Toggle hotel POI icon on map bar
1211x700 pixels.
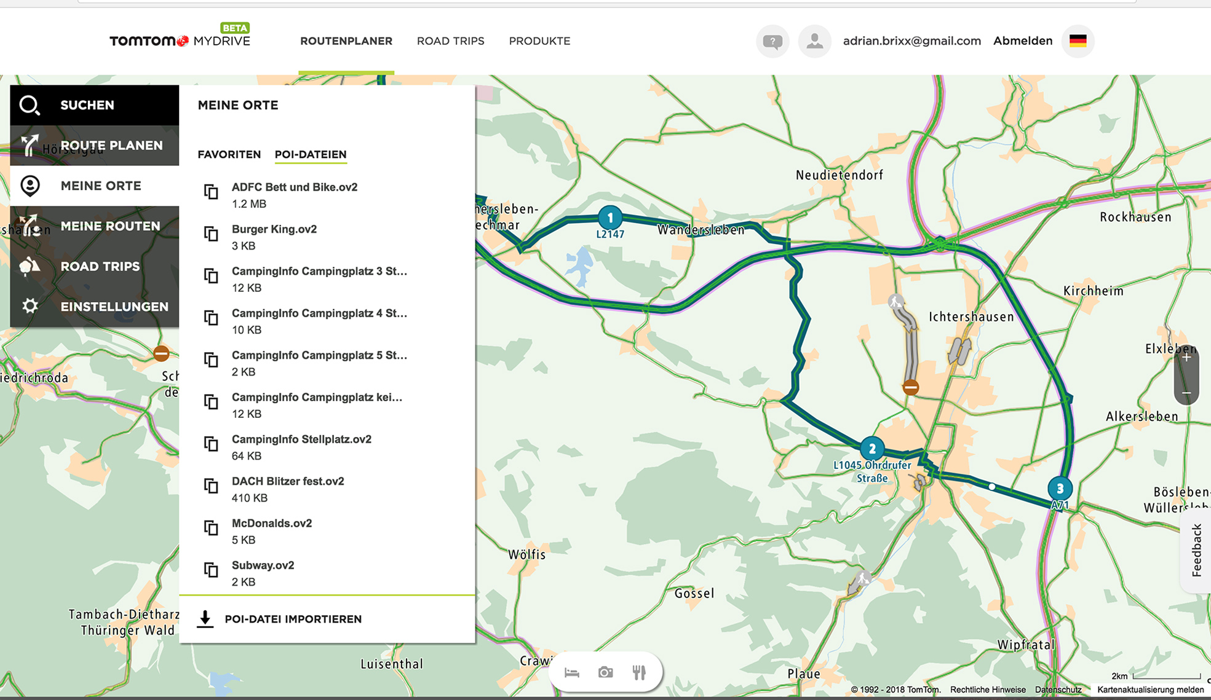pyautogui.click(x=572, y=672)
